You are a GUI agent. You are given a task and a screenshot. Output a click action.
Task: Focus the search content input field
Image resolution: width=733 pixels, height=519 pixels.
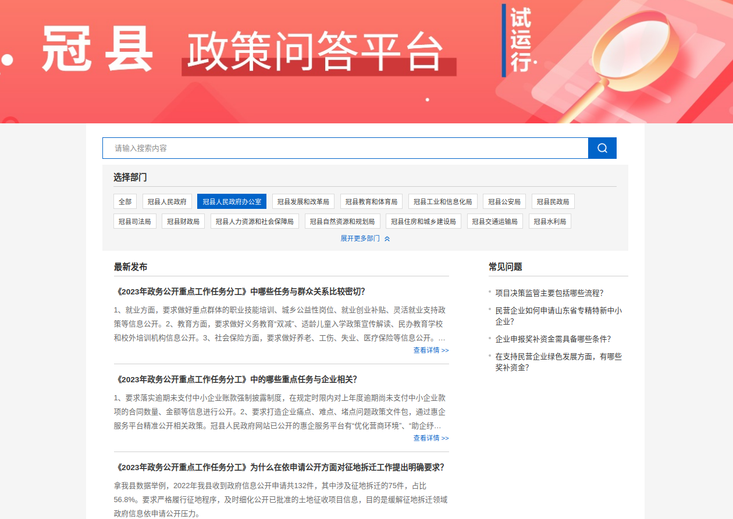pyautogui.click(x=346, y=148)
